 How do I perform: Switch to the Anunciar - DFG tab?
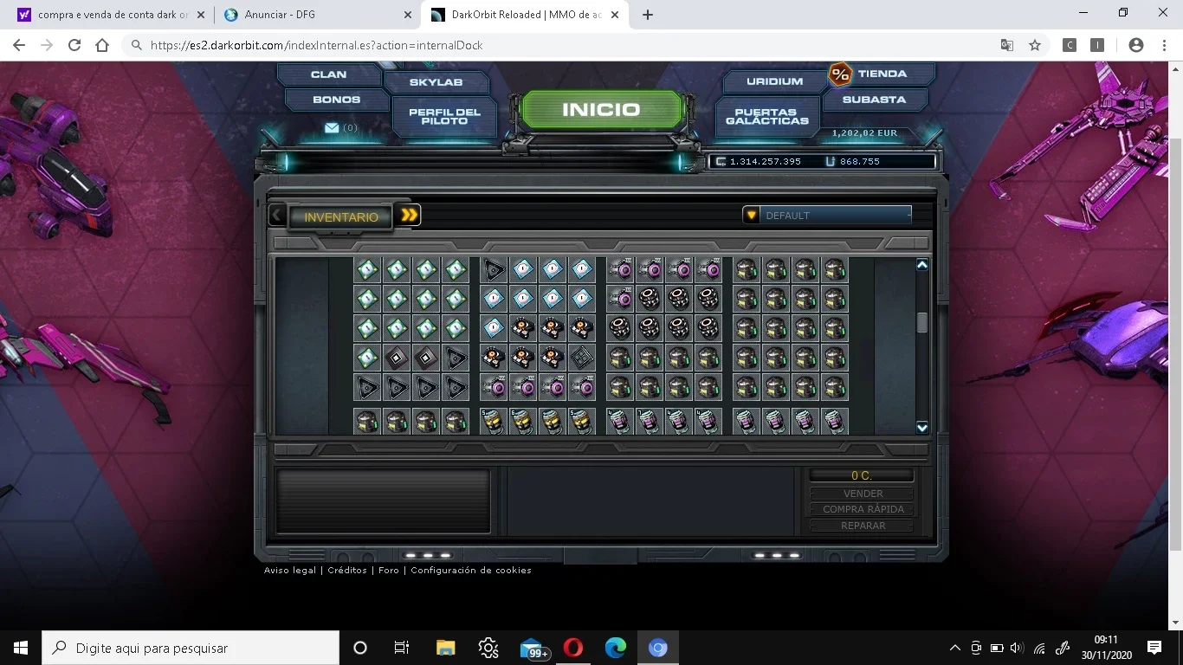point(317,15)
